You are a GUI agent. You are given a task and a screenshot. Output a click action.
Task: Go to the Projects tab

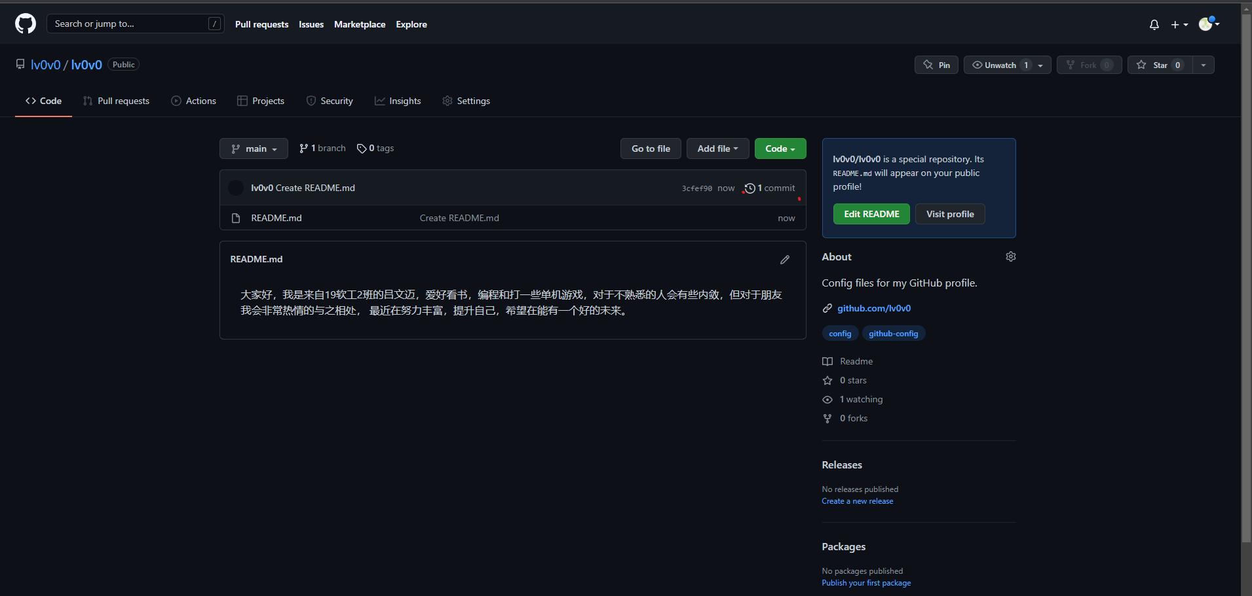point(261,101)
